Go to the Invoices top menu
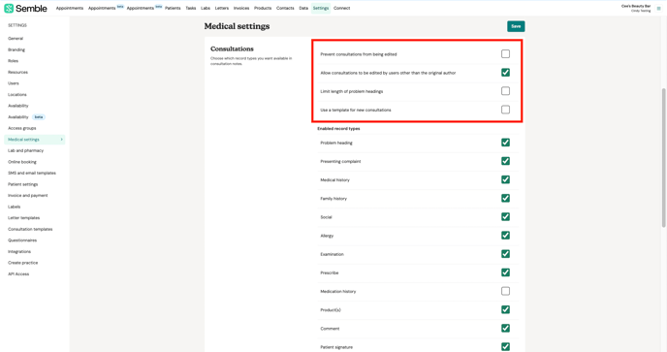The height and width of the screenshot is (352, 667). 241,8
